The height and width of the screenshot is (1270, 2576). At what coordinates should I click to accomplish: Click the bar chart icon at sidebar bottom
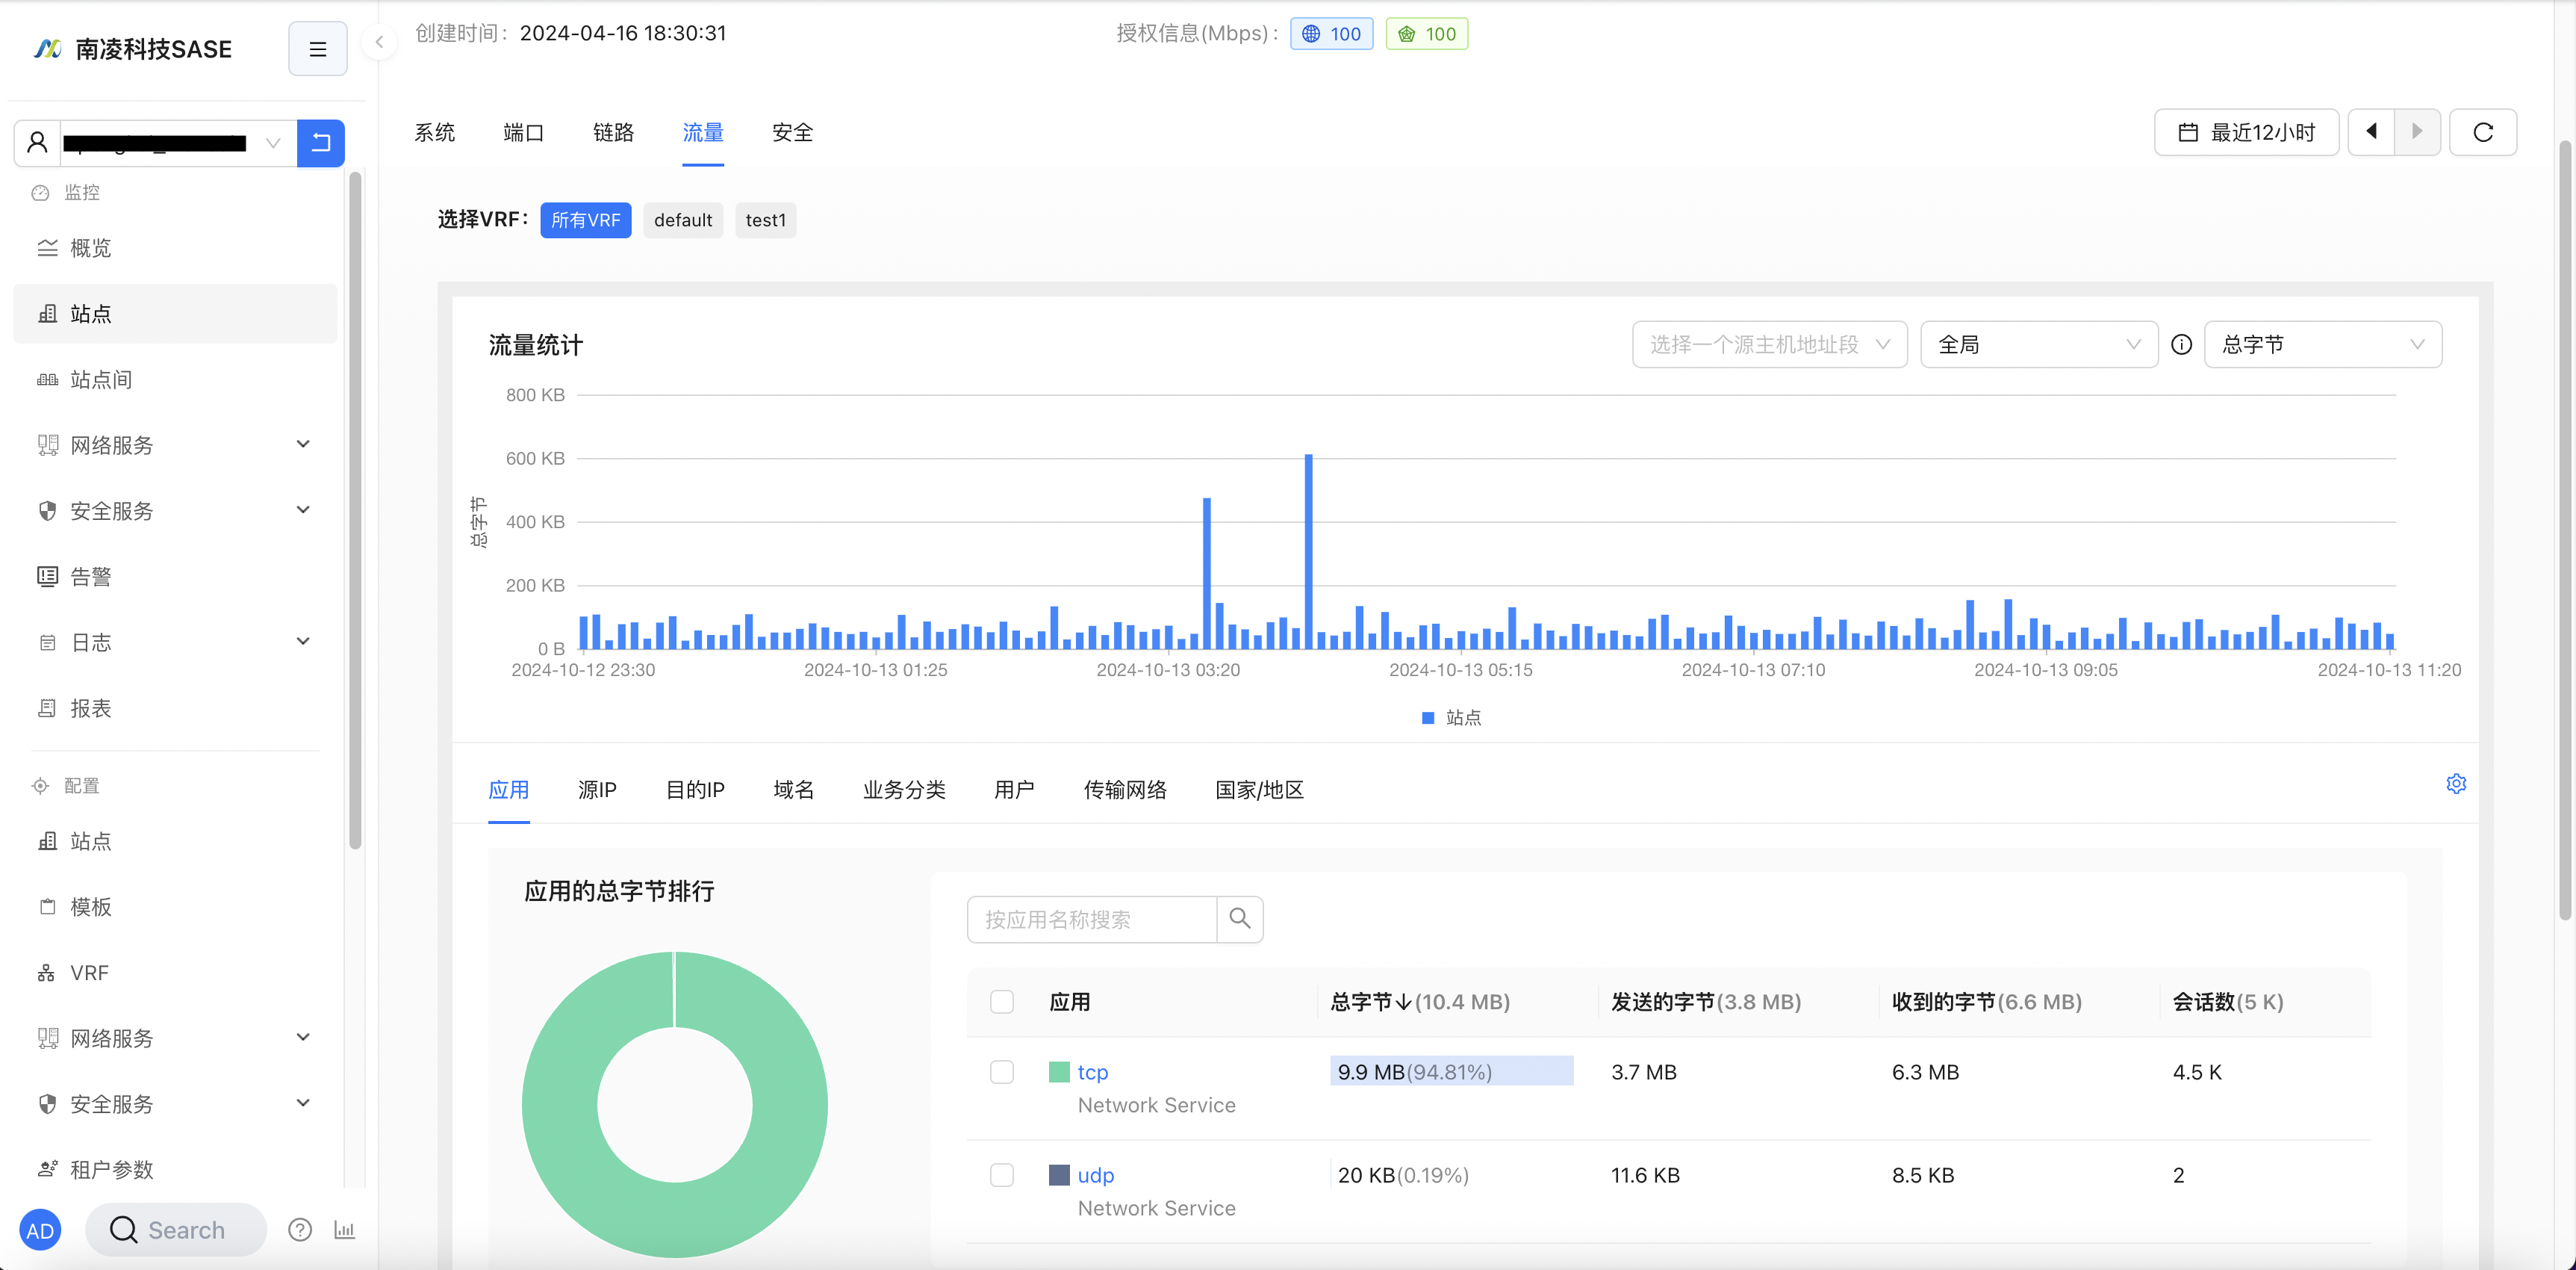(345, 1230)
